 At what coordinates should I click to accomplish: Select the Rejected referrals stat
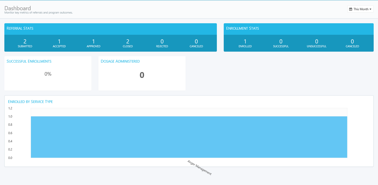click(x=162, y=43)
